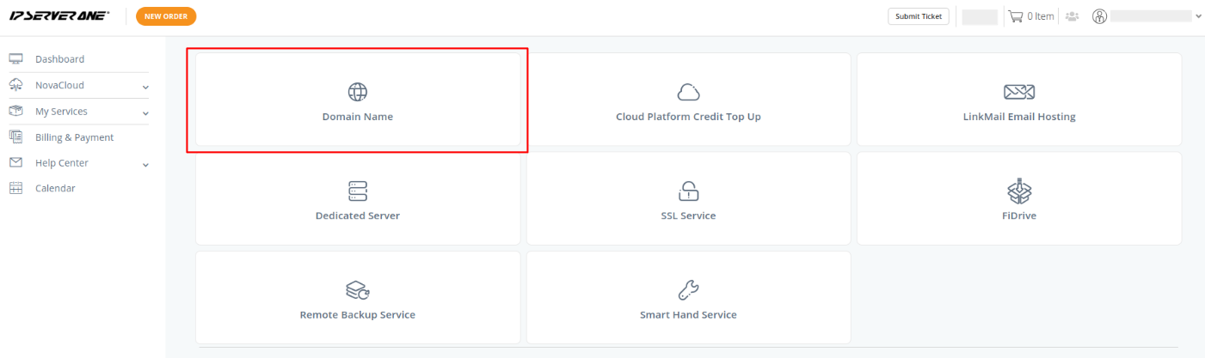This screenshot has width=1205, height=358.
Task: Click the LinkMail Email Hosting envelope icon
Action: [1019, 92]
